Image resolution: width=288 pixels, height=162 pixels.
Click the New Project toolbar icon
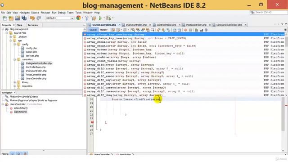(x=11, y=18)
